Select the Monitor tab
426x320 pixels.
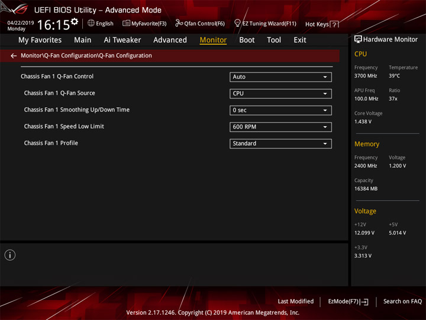(x=213, y=40)
